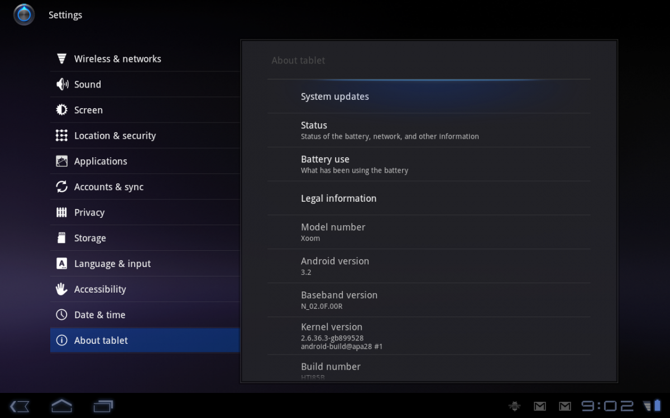This screenshot has height=418, width=670.
Task: Open Language & input settings
Action: (145, 264)
